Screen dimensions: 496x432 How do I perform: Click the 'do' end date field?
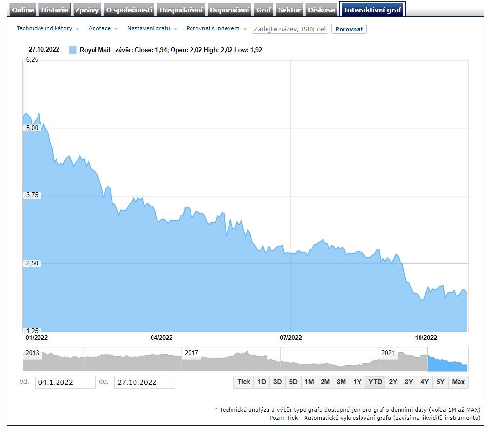pyautogui.click(x=144, y=382)
